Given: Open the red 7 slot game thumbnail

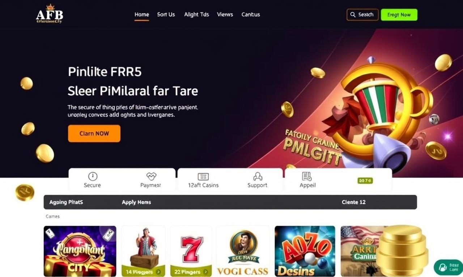Looking at the screenshot, I should (x=192, y=251).
